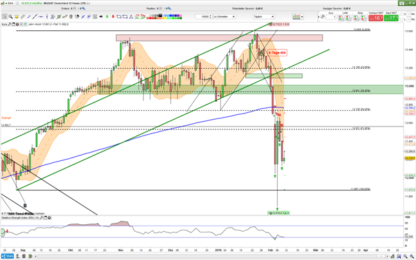
Task: Click the Anz quantity input field
Action: [331, 17]
